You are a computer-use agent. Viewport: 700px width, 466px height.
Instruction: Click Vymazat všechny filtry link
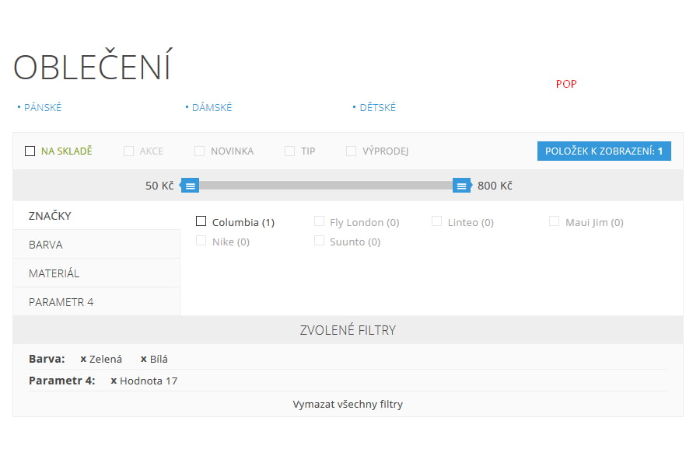348,404
